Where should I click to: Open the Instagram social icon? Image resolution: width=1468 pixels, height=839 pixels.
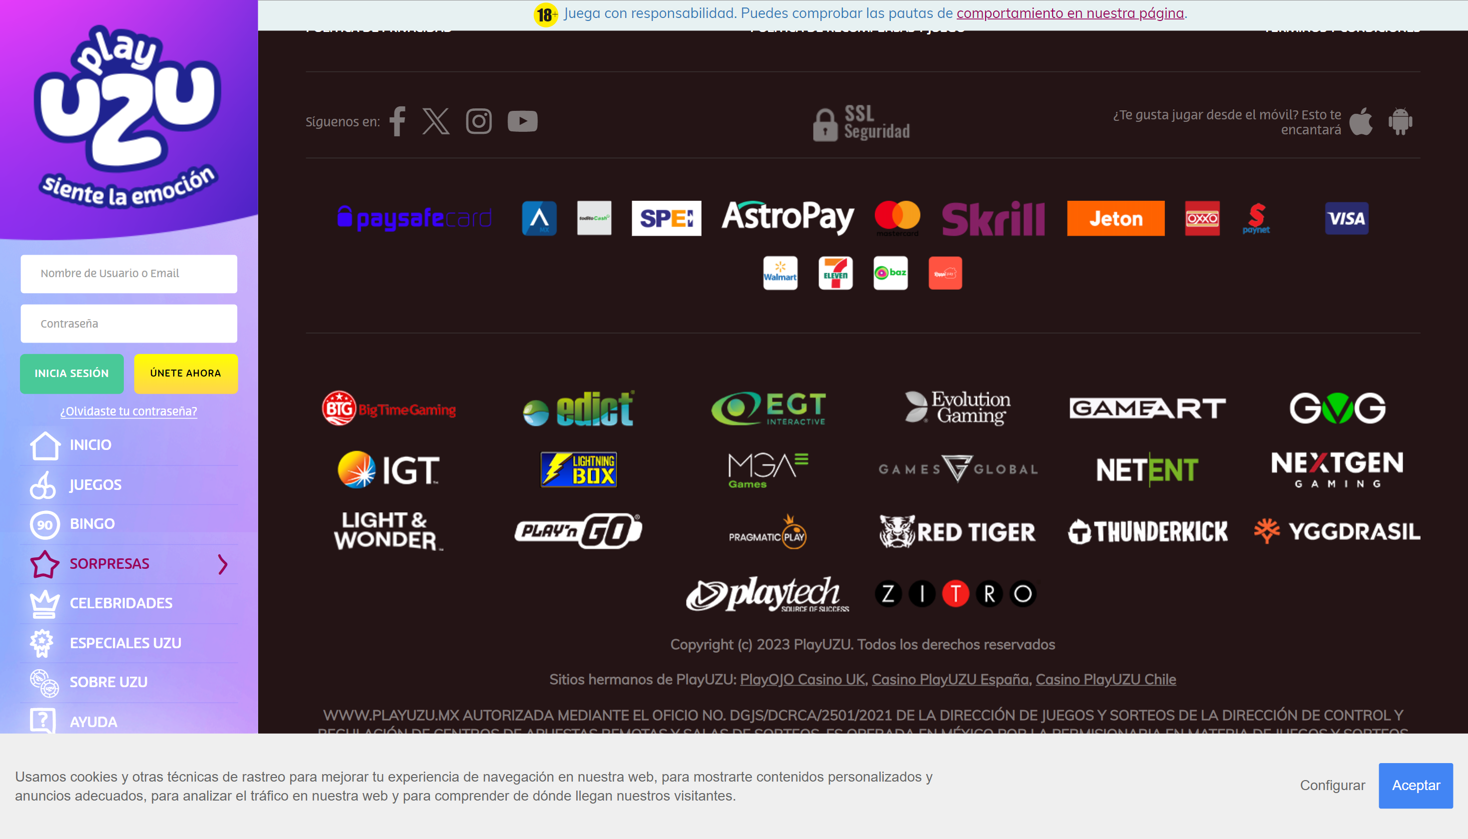479,121
